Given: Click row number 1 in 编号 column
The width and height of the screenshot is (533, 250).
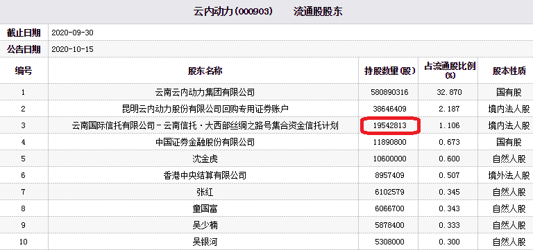Looking at the screenshot, I should pyautogui.click(x=23, y=92).
